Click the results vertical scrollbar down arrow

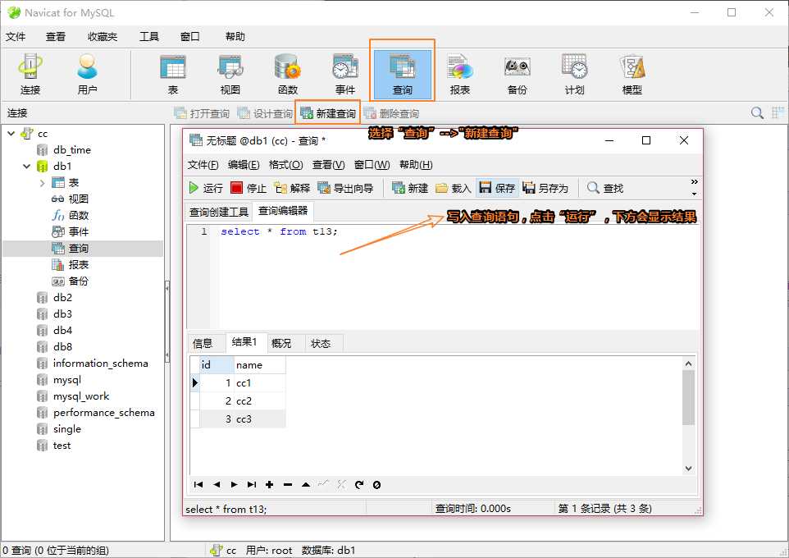click(688, 469)
